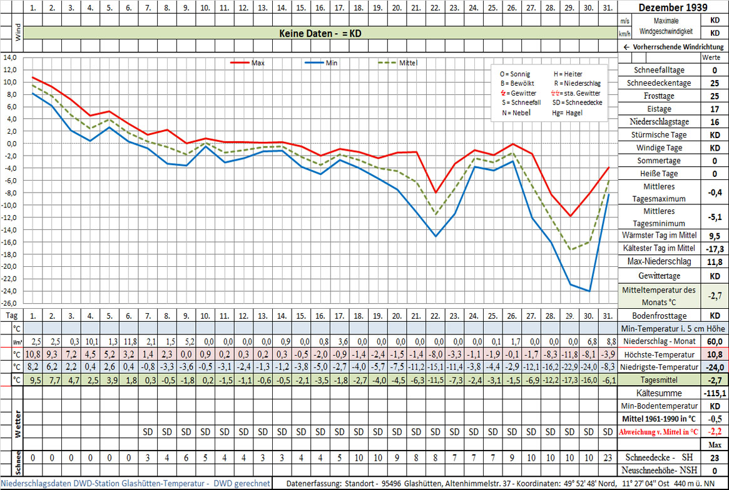Click the red Max legend line
Viewport: 729px width, 490px height.
240,63
